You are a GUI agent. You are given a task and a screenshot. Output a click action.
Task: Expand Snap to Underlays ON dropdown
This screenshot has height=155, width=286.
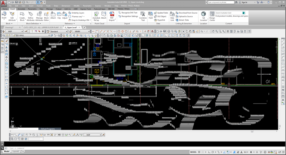90,20
